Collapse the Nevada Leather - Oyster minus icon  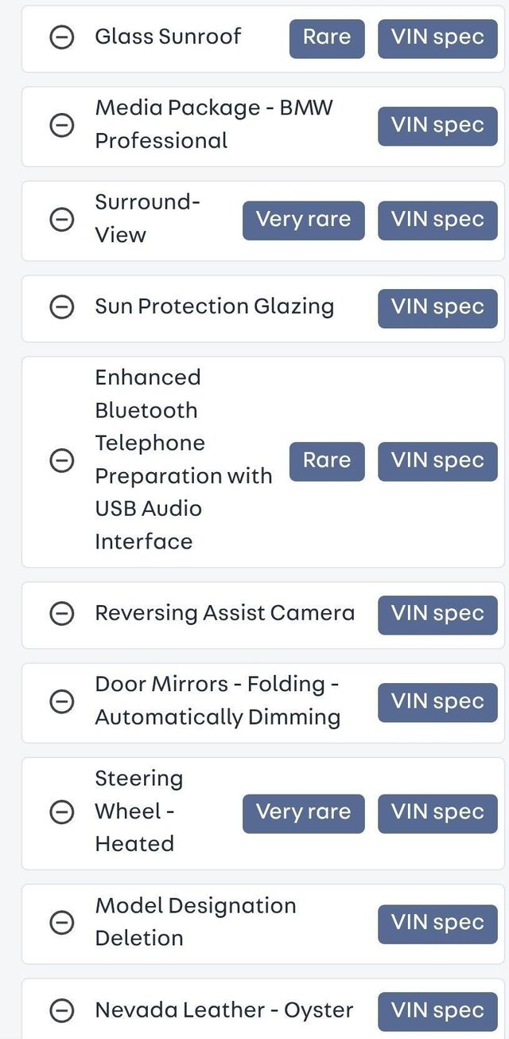click(x=62, y=1011)
